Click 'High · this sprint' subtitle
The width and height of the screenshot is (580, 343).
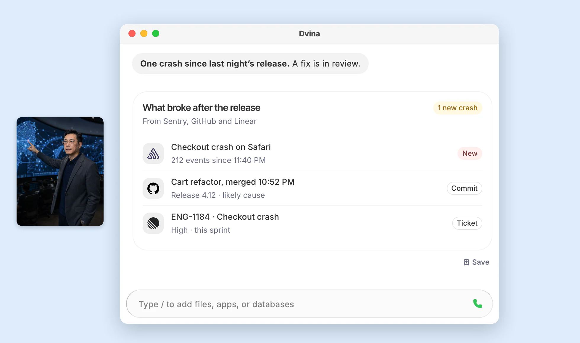(x=200, y=230)
